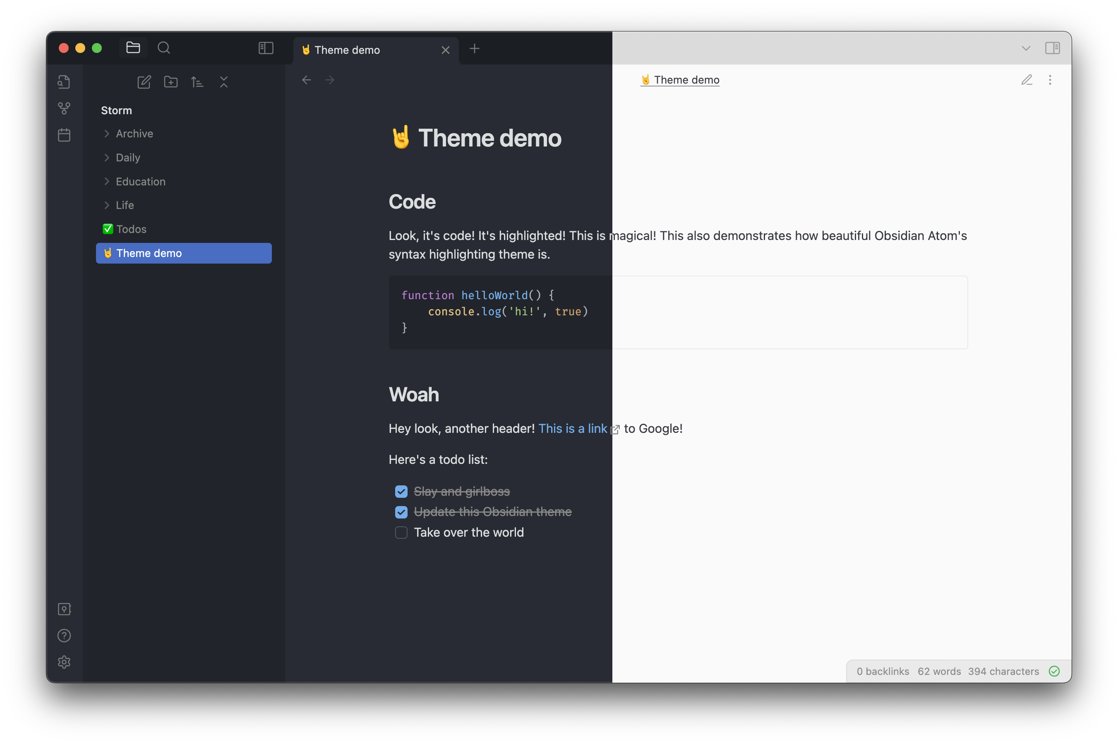Expand the Daily folder
This screenshot has width=1118, height=744.
click(107, 157)
